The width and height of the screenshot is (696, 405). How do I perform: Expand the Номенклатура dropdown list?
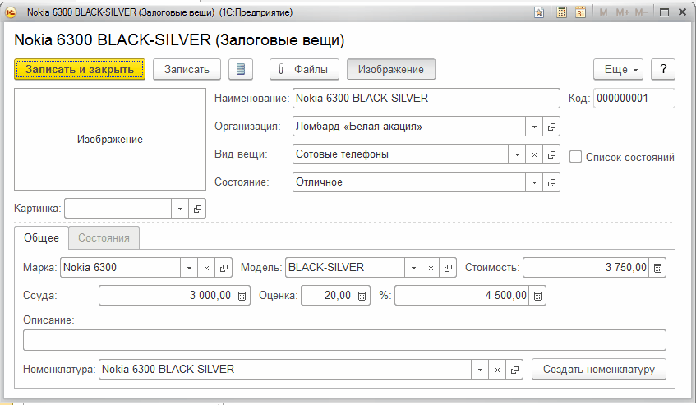click(480, 370)
